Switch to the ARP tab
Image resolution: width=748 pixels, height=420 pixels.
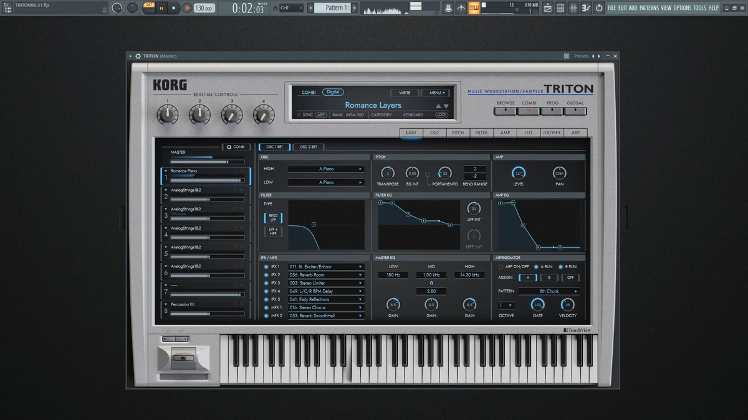tap(575, 133)
